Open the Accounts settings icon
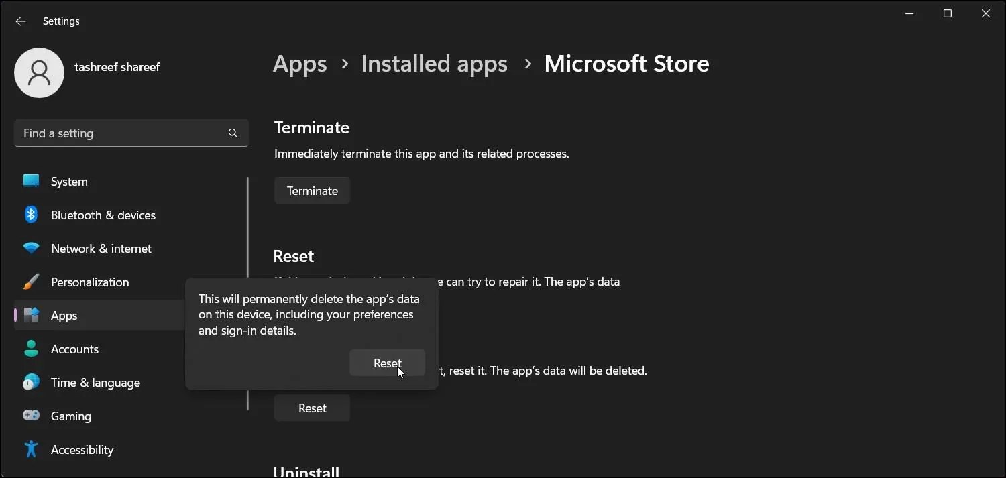 [x=31, y=349]
